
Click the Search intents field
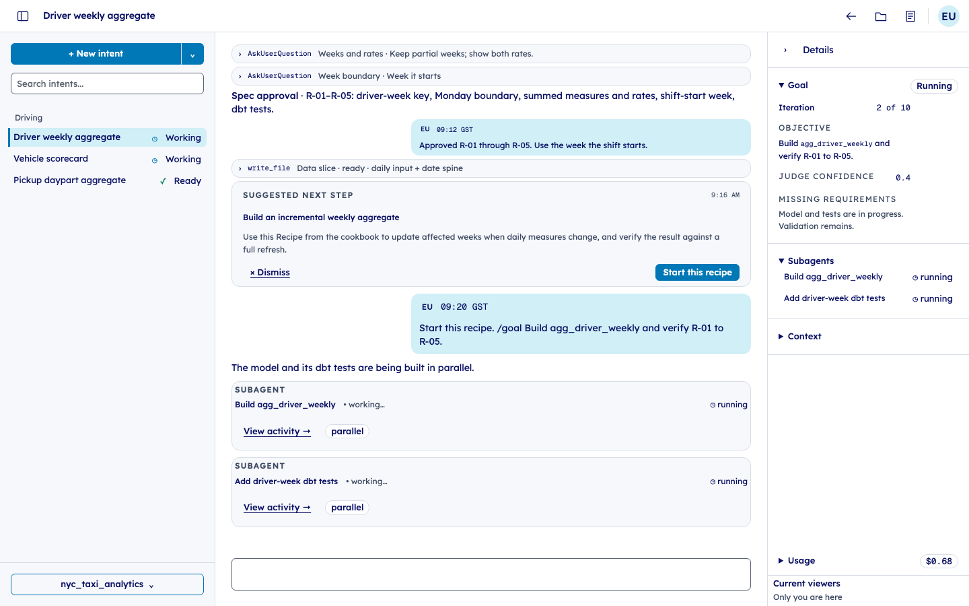[107, 83]
